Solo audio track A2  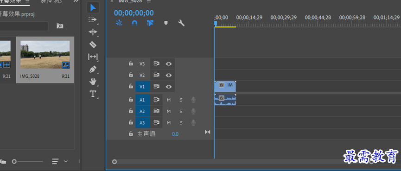tap(181, 111)
